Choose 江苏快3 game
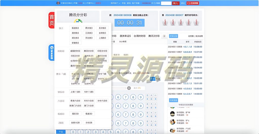Image resolution: width=259 pixels, height=134 pixels. [x=89, y=33]
